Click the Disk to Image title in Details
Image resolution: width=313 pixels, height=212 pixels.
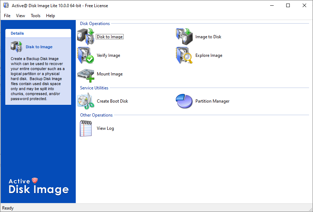tap(39, 47)
